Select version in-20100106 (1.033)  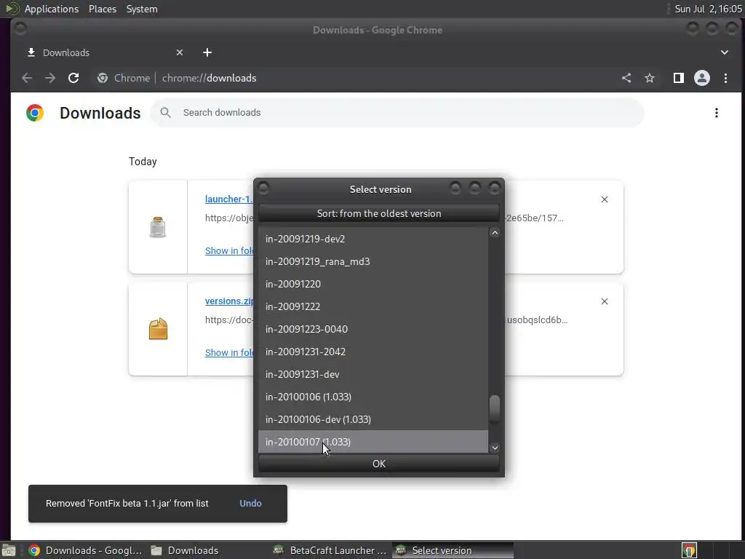373,397
